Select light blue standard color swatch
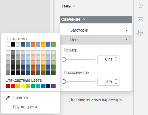 [x=38, y=86]
